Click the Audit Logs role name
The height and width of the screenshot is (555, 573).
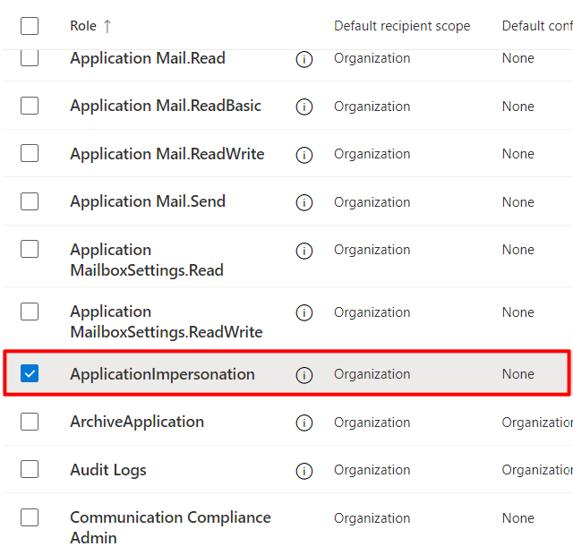[x=108, y=470]
